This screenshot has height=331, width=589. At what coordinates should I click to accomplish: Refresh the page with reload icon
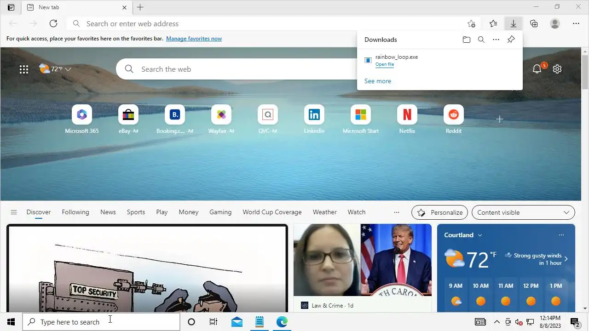point(53,23)
